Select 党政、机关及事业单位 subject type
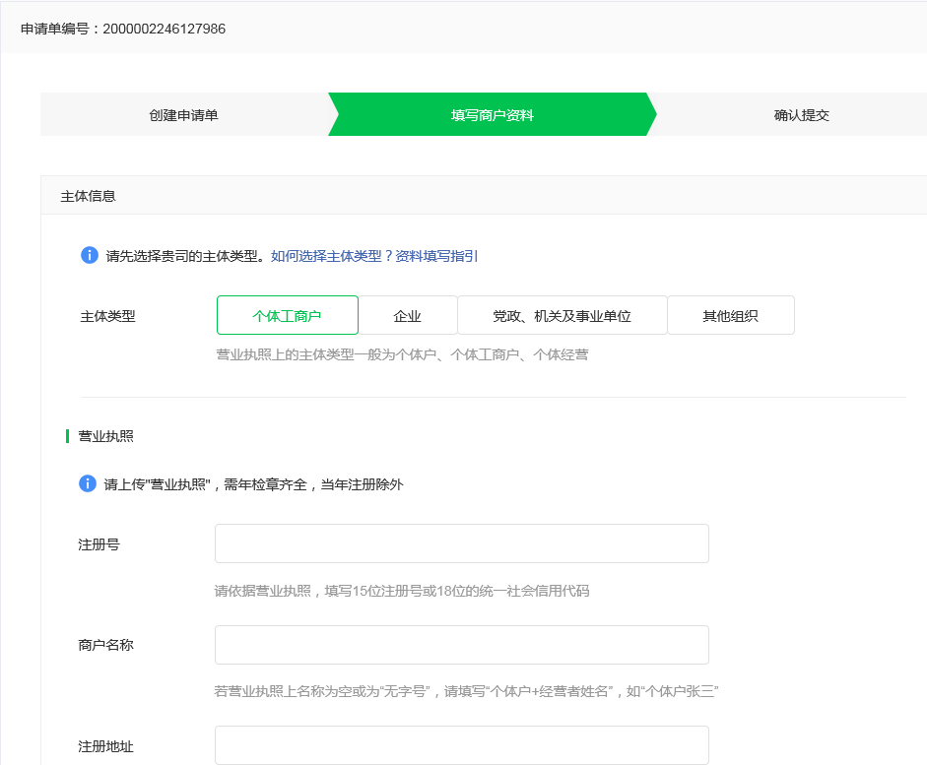The width and height of the screenshot is (927, 765). (x=562, y=316)
